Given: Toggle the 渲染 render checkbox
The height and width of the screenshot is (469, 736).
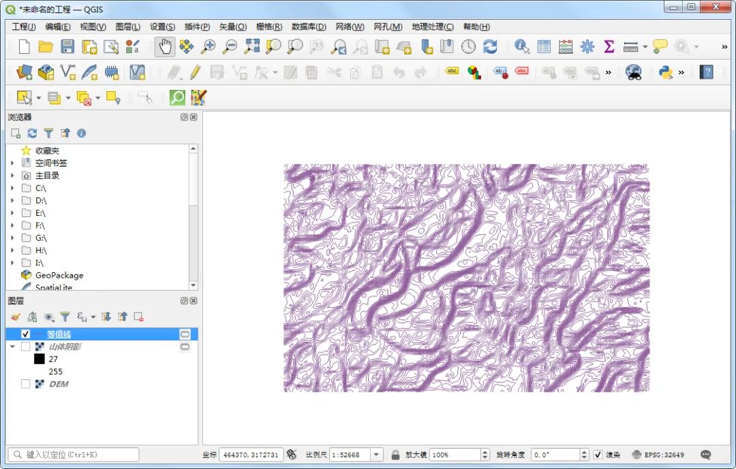Looking at the screenshot, I should tap(598, 455).
